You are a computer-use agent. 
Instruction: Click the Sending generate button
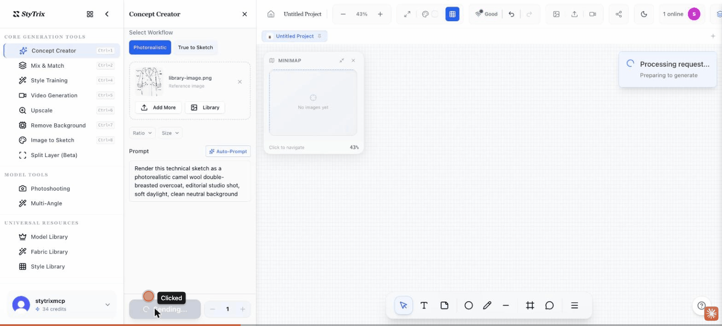coord(165,309)
